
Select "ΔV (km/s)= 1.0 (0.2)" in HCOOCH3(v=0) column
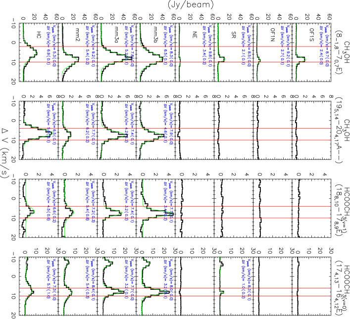coord(244,280)
